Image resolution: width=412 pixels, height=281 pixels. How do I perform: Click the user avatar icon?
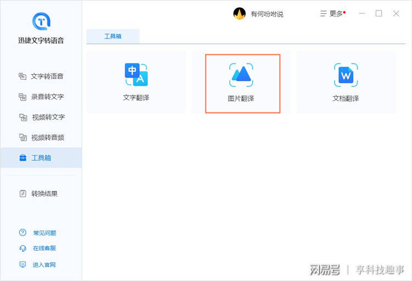pyautogui.click(x=240, y=14)
